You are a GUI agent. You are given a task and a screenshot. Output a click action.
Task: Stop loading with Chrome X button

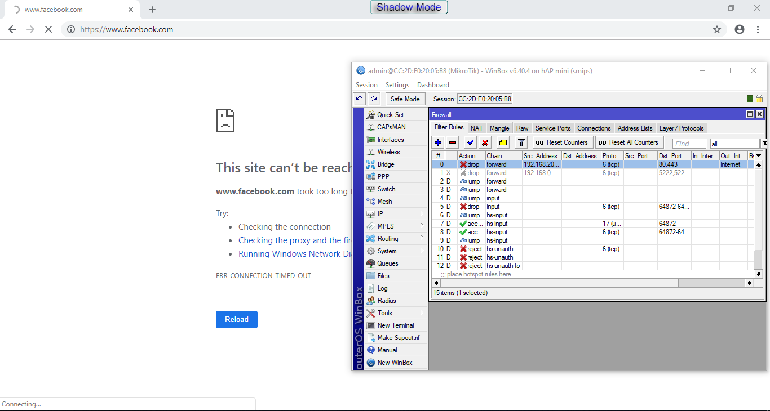[48, 29]
